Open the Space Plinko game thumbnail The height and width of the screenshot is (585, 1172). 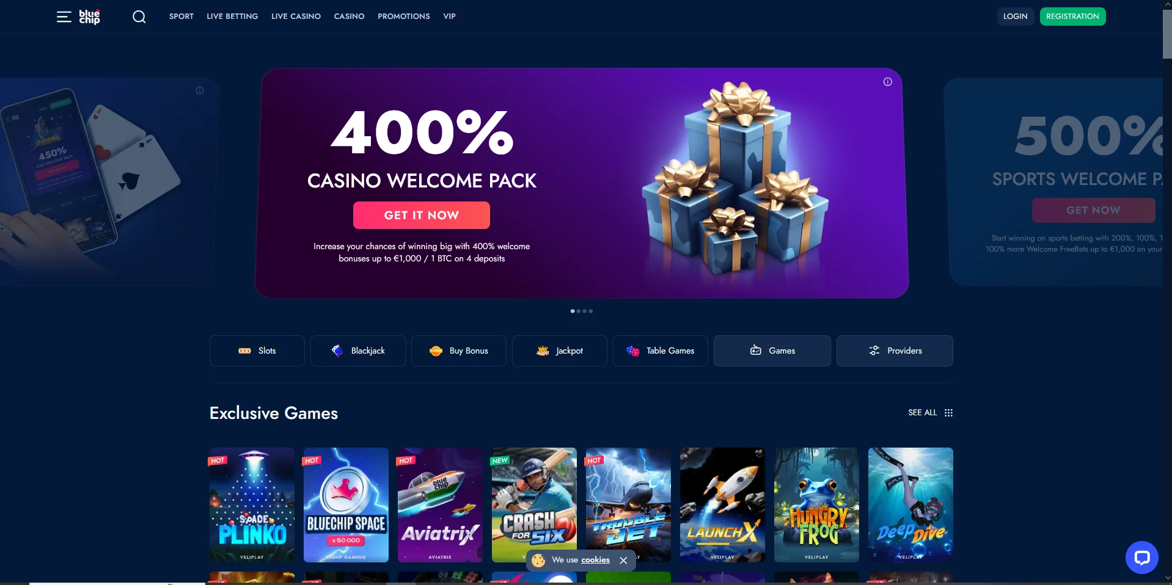click(252, 505)
